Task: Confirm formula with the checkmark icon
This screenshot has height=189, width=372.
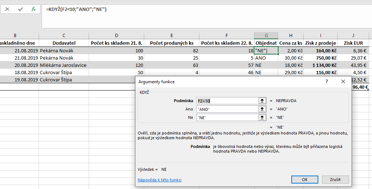Action: (20, 9)
